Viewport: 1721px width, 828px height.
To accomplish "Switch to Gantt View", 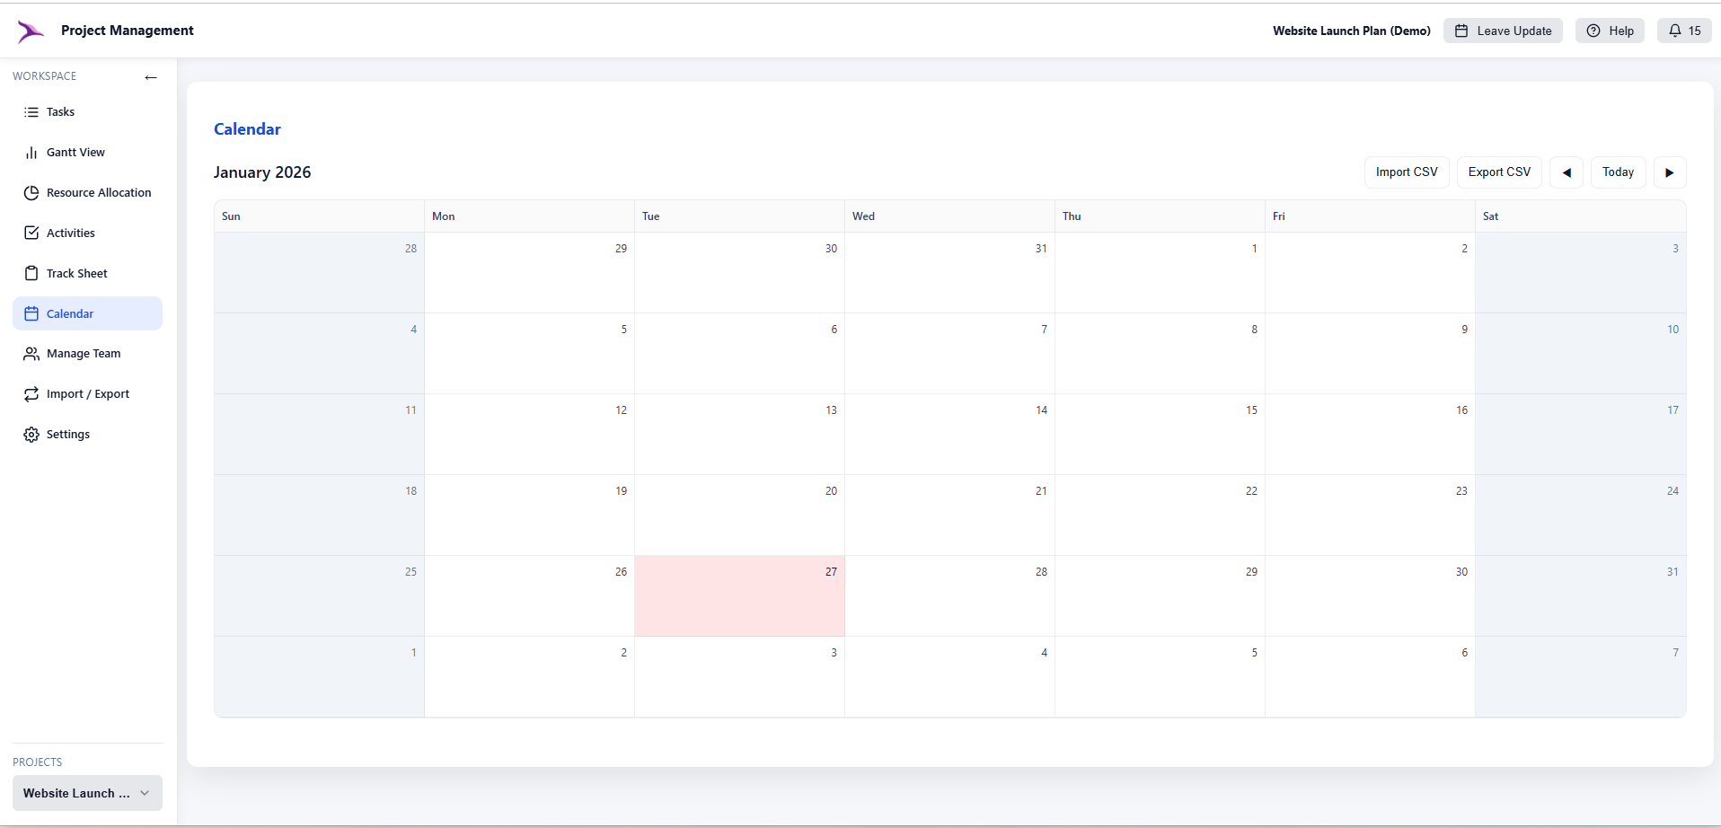I will pos(75,152).
